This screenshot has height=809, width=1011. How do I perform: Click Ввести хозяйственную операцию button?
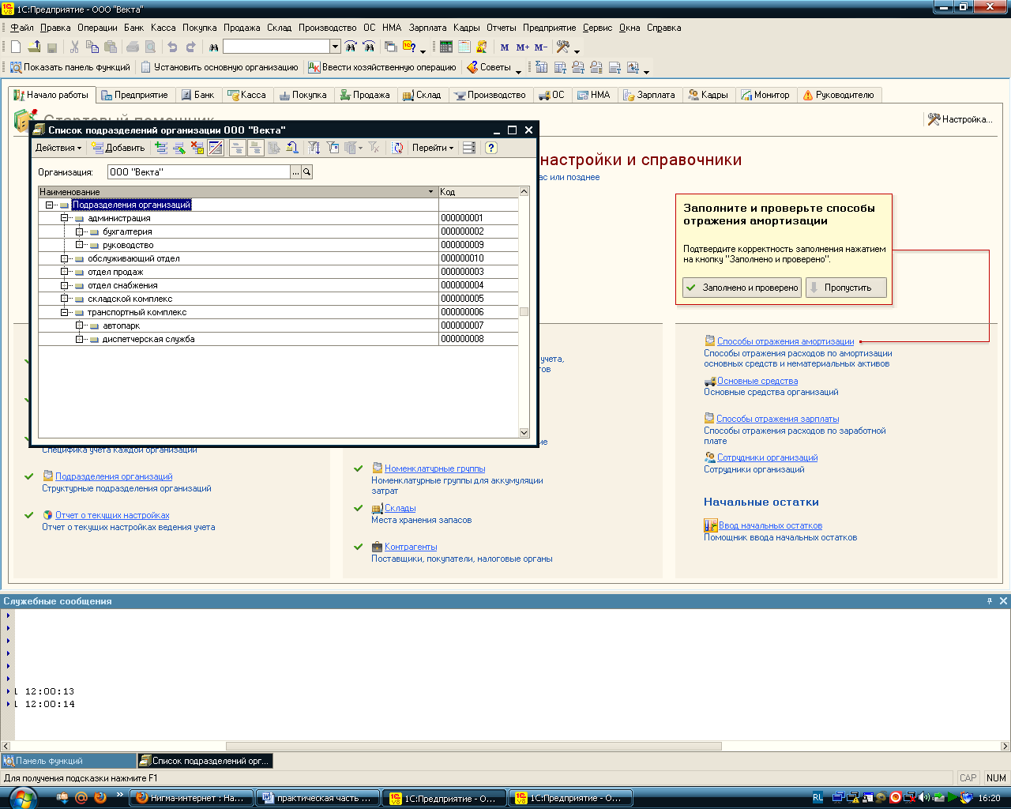[x=382, y=67]
